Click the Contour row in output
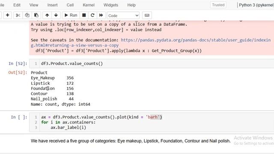 (52, 94)
